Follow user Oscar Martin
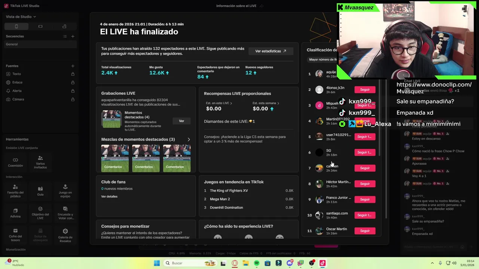 (365, 231)
